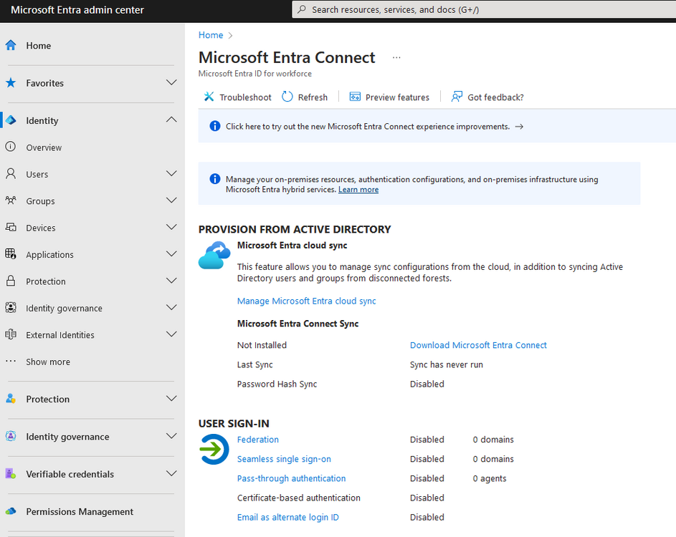The image size is (676, 537).
Task: Expand the Favorites section chevron
Action: 171,82
